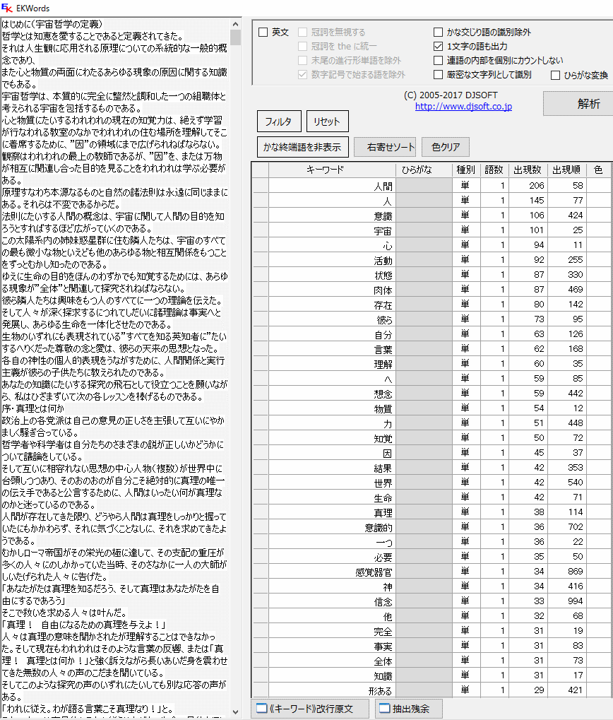This screenshot has height=720, width=613.
Task: Toggle 末尾の進行形単語を除外 checkbox
Action: (x=303, y=61)
